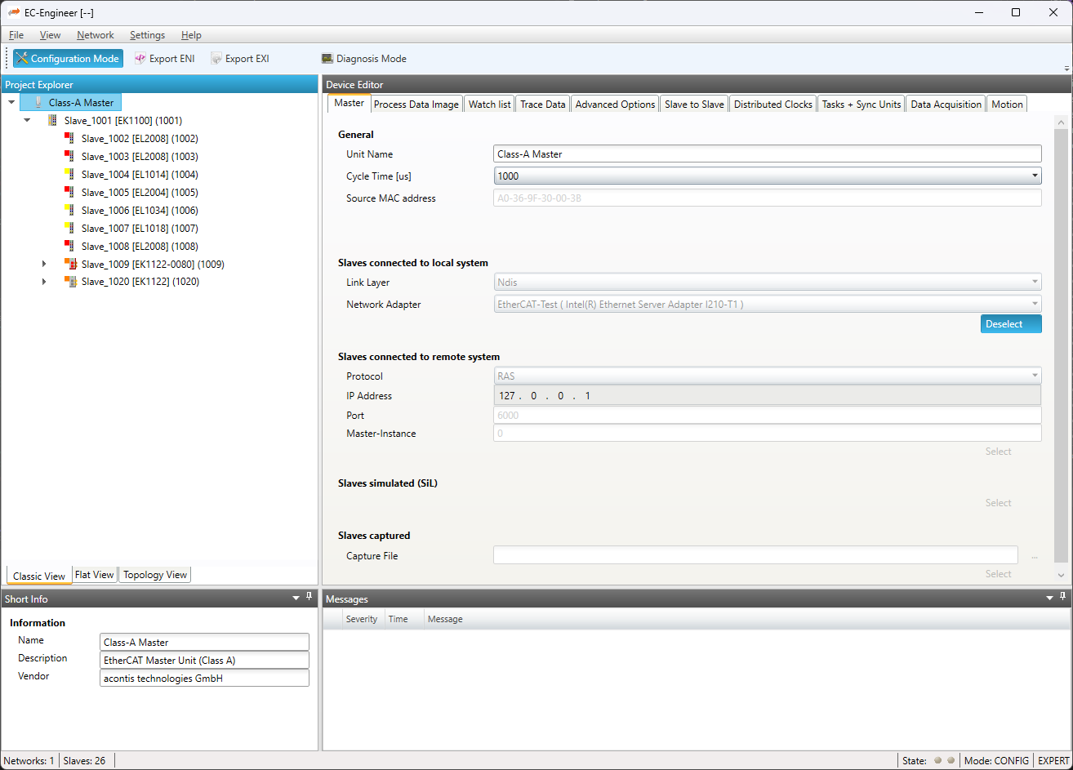Open the Network menu
1073x770 pixels.
[x=95, y=35]
